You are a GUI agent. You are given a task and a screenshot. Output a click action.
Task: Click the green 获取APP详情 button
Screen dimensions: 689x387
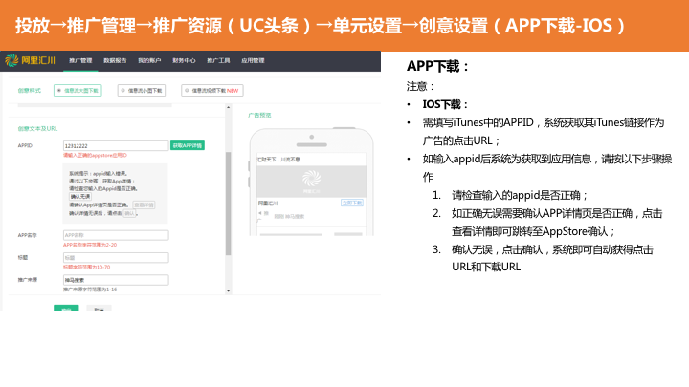(x=188, y=145)
